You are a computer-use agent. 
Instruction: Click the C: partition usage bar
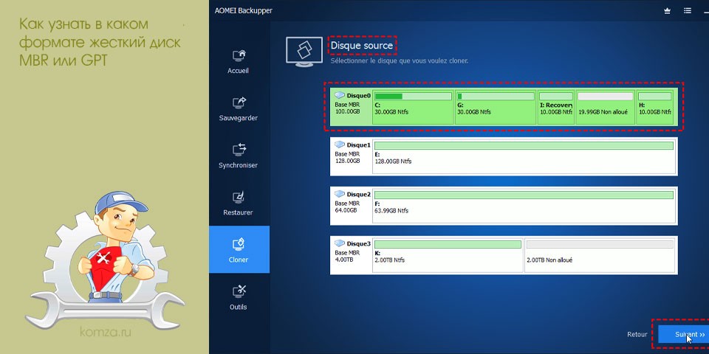[x=413, y=96]
